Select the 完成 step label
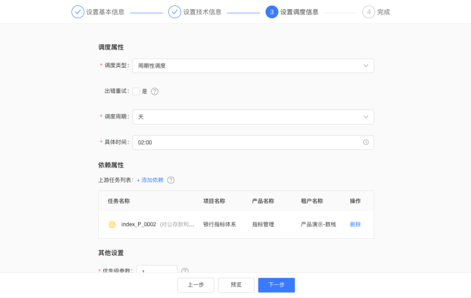Viewport: 471px width, 298px height. point(383,12)
